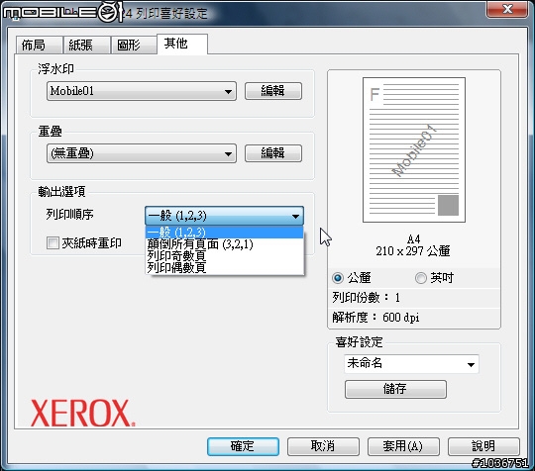Click the 儲存 button
This screenshot has width=535, height=471.
(x=395, y=389)
